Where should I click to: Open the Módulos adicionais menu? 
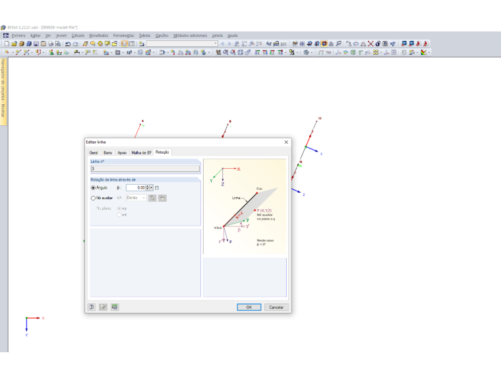click(x=190, y=36)
